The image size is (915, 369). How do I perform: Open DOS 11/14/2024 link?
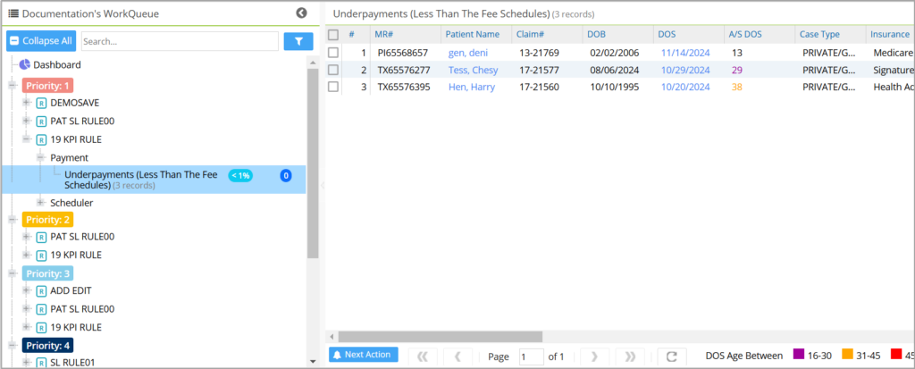pos(685,53)
